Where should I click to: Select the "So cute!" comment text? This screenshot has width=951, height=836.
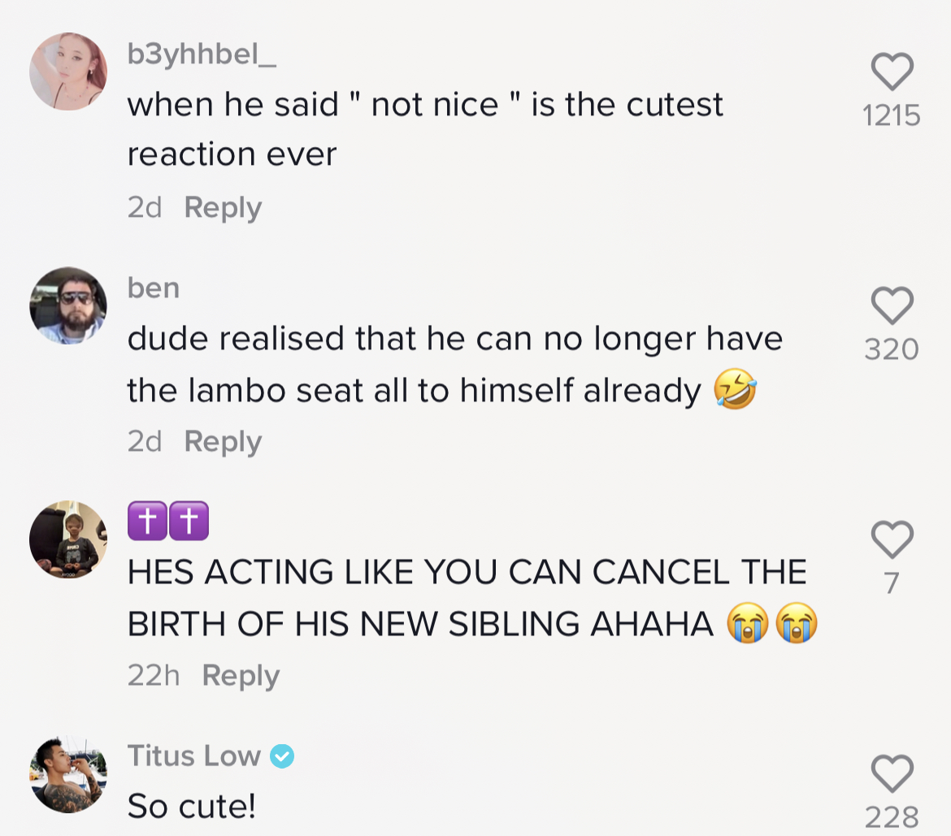coord(192,805)
